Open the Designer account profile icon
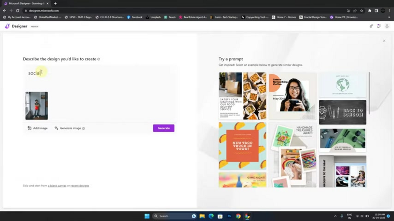 click(x=387, y=26)
